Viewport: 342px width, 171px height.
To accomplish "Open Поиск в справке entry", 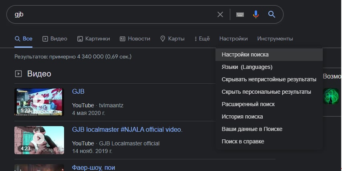I will 269,141.
